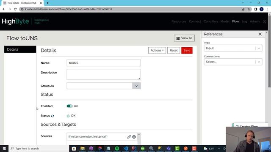Click into the Description text area

coord(103,74)
